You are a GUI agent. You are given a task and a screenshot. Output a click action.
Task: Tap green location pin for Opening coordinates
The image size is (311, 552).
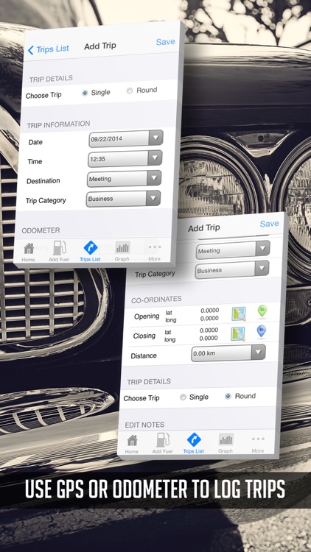coord(262,311)
